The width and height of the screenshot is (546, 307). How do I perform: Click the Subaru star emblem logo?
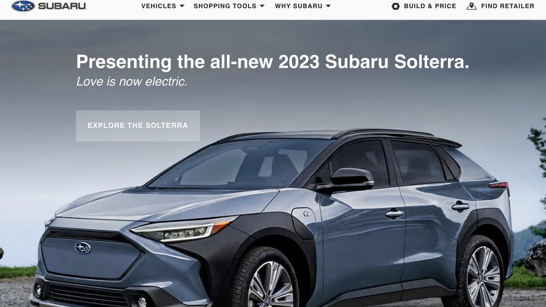[23, 6]
